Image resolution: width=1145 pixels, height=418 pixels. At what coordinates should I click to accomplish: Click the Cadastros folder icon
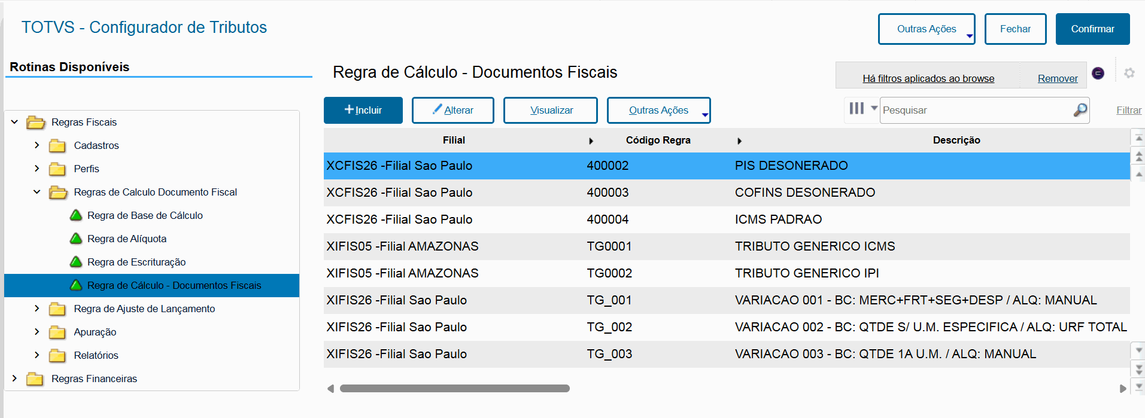click(57, 146)
